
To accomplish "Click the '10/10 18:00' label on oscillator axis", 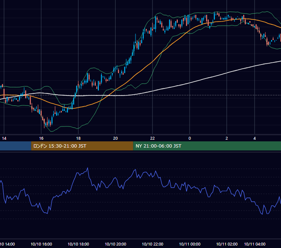I will (79, 244).
